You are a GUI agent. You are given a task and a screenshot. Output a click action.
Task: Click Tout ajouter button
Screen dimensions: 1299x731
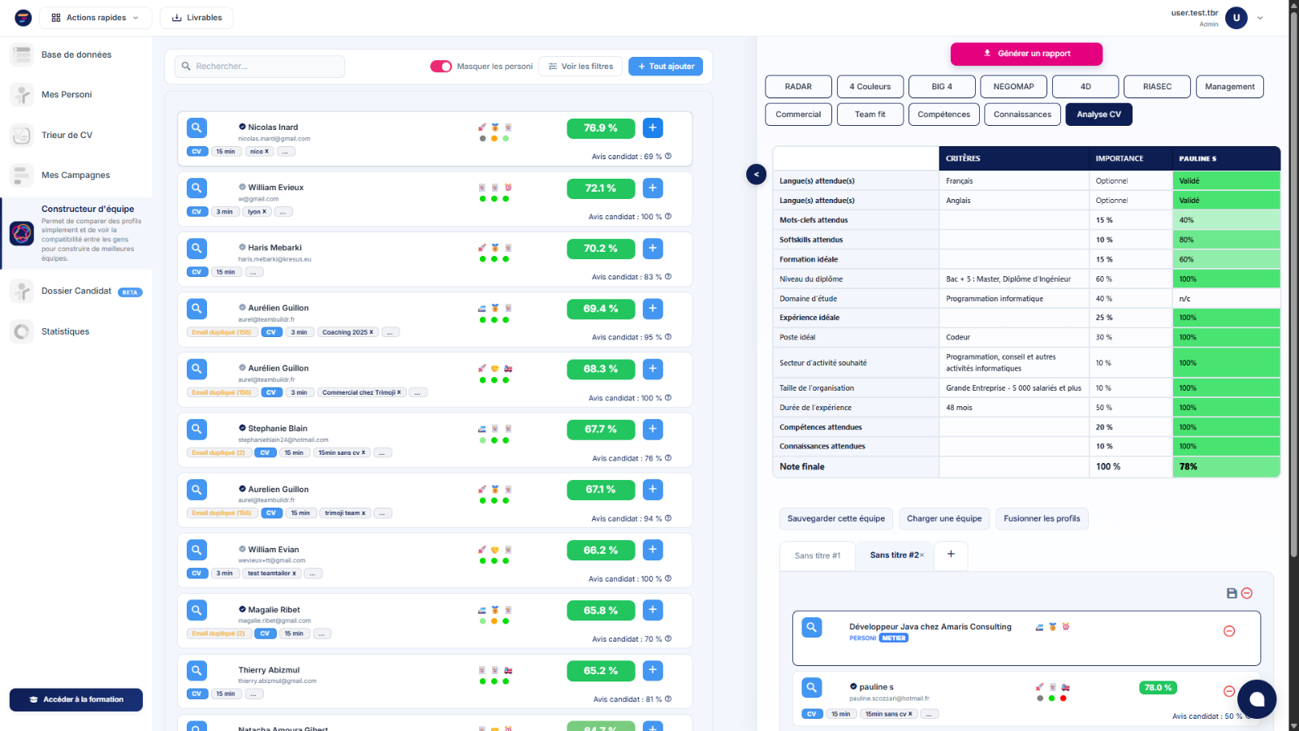(666, 67)
